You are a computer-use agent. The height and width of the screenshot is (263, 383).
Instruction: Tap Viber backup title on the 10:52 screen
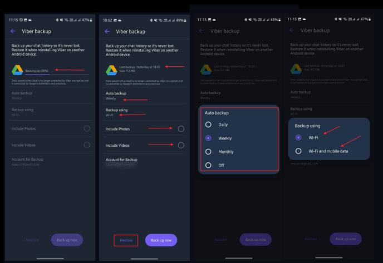[x=130, y=32]
